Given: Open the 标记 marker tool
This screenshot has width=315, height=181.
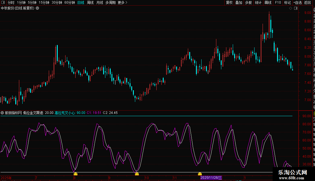Looking at the screenshot, I should coord(287,3).
